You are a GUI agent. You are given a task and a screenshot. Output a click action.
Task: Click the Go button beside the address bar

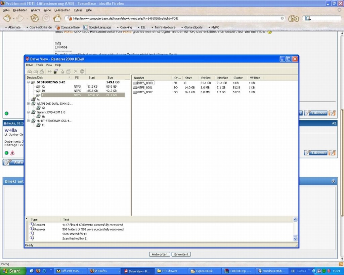coord(294,19)
